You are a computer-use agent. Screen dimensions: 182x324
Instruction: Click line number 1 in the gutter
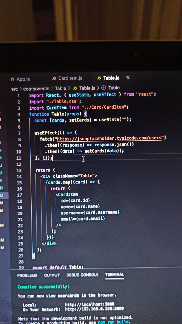pos(18,96)
